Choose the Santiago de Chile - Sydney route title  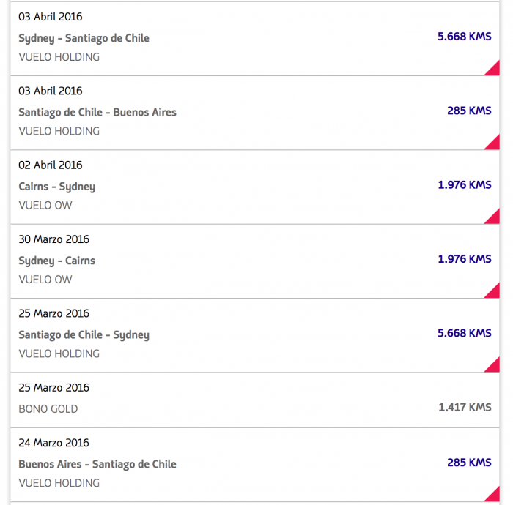84,334
